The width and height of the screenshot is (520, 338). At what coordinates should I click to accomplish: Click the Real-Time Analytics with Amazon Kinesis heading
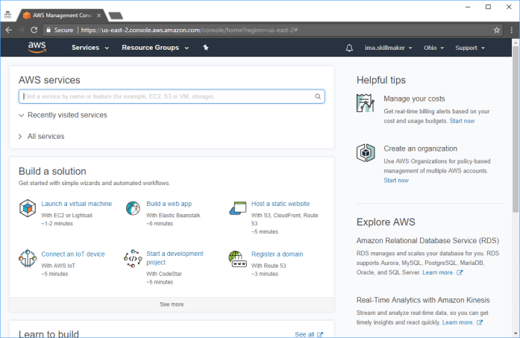pos(423,300)
